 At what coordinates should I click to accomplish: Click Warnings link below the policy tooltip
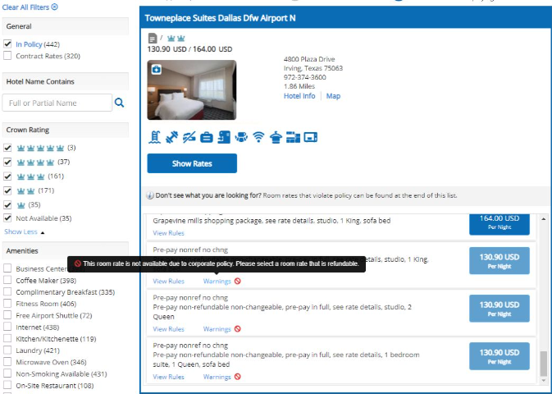pyautogui.click(x=217, y=282)
